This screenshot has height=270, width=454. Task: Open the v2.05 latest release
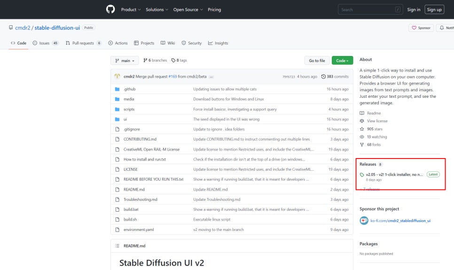394,175
